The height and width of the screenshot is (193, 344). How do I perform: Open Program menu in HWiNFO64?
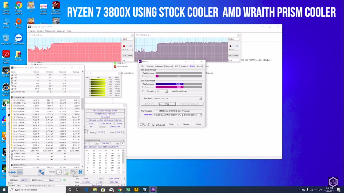[31, 31]
